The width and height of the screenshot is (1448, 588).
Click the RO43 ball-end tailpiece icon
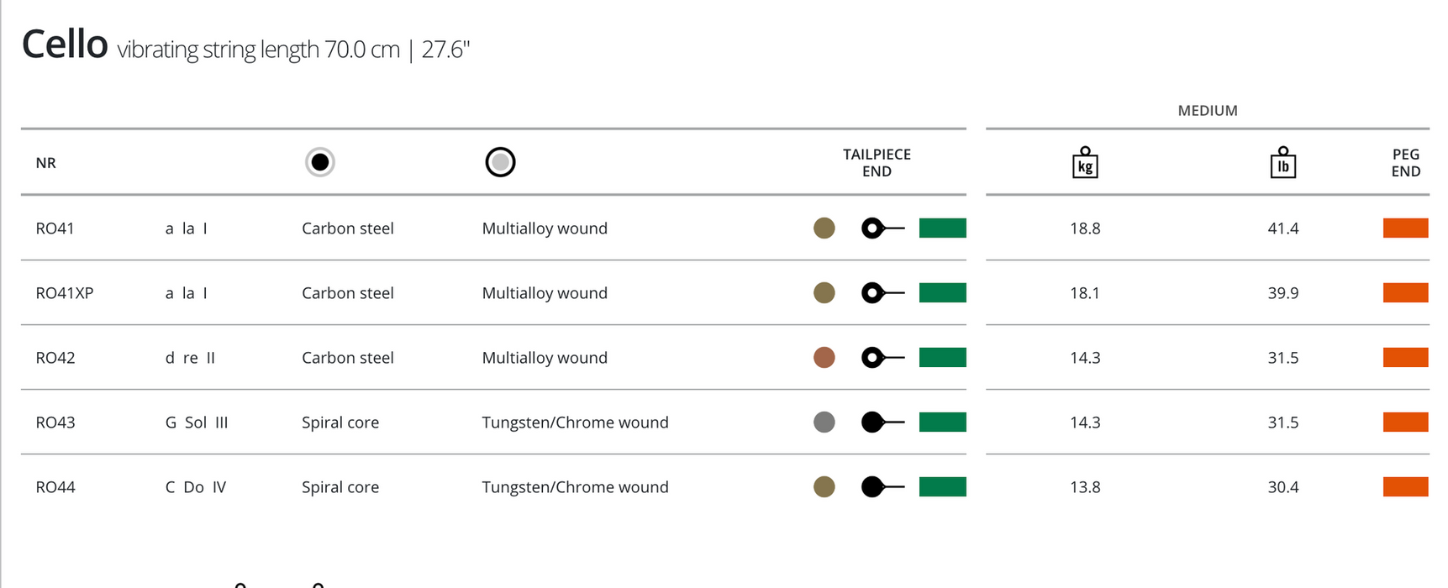(882, 423)
